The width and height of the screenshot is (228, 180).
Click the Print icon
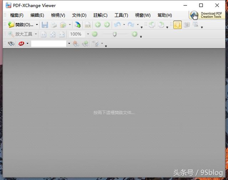[54, 25]
